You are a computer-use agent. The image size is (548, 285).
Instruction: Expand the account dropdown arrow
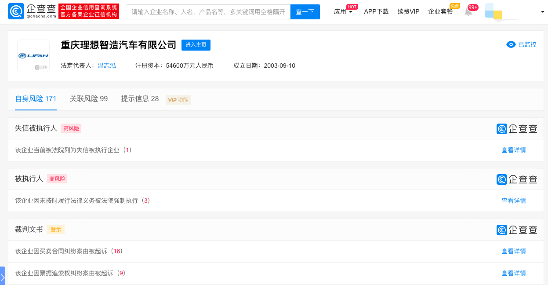pos(543,12)
